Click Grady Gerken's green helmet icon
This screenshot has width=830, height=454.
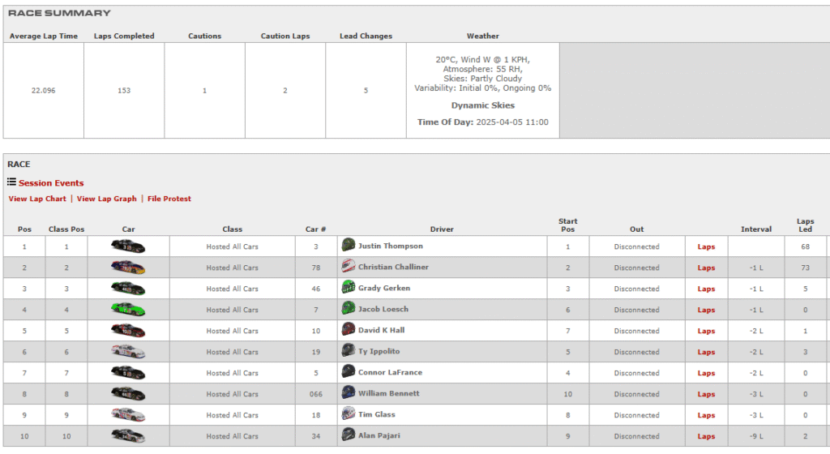349,287
